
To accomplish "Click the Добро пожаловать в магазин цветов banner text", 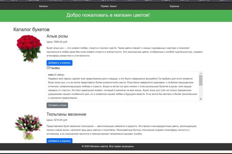I will point(108,15).
